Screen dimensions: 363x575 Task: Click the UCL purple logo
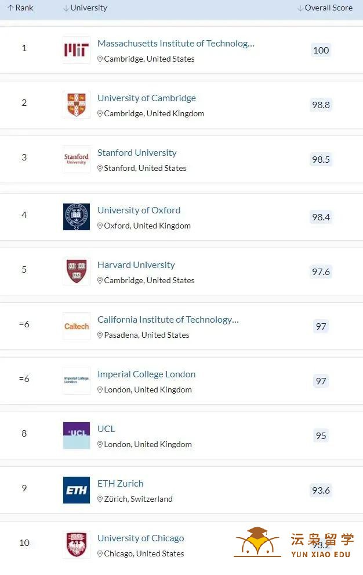pyautogui.click(x=77, y=435)
